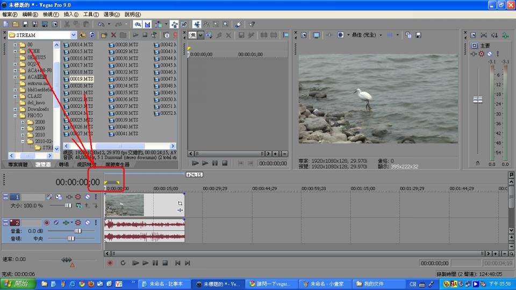Click the Record button on transport bar

(110, 263)
